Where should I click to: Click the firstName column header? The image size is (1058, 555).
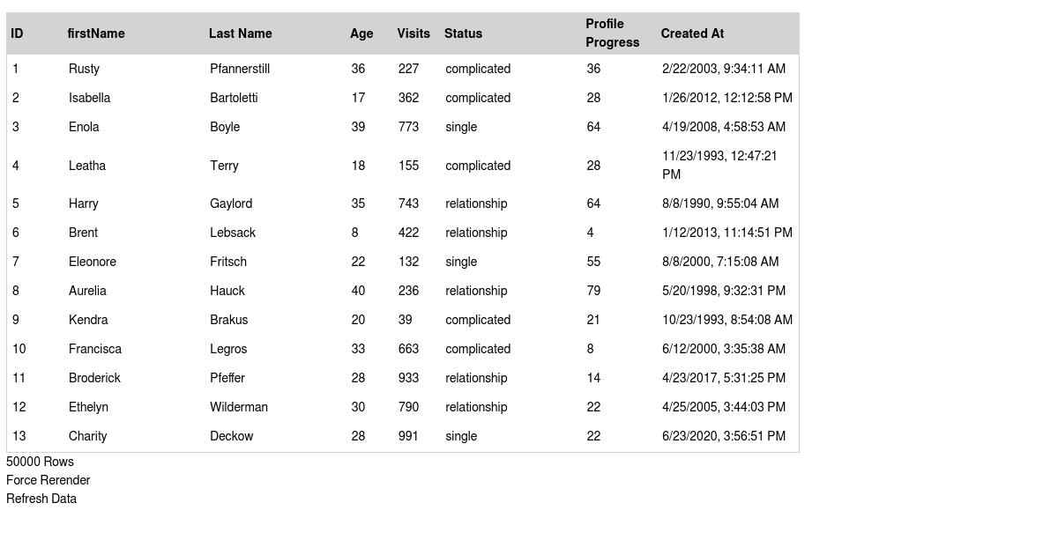click(x=96, y=33)
